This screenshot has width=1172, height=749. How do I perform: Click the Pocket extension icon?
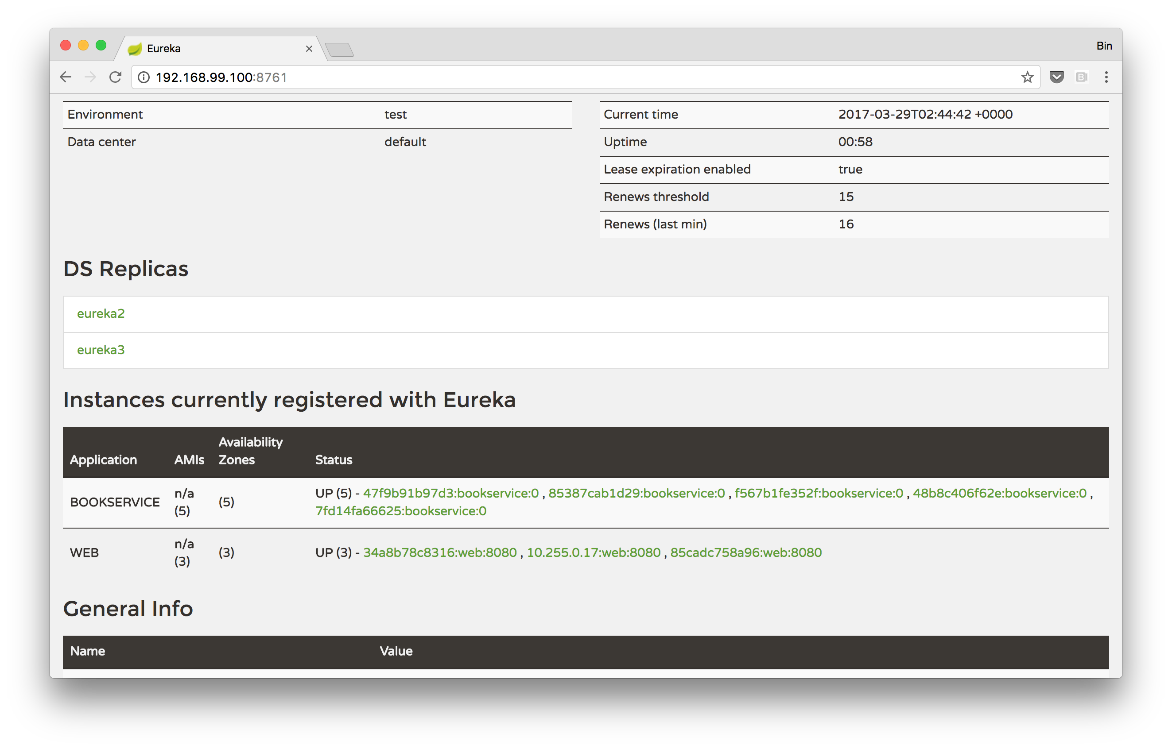click(x=1056, y=77)
